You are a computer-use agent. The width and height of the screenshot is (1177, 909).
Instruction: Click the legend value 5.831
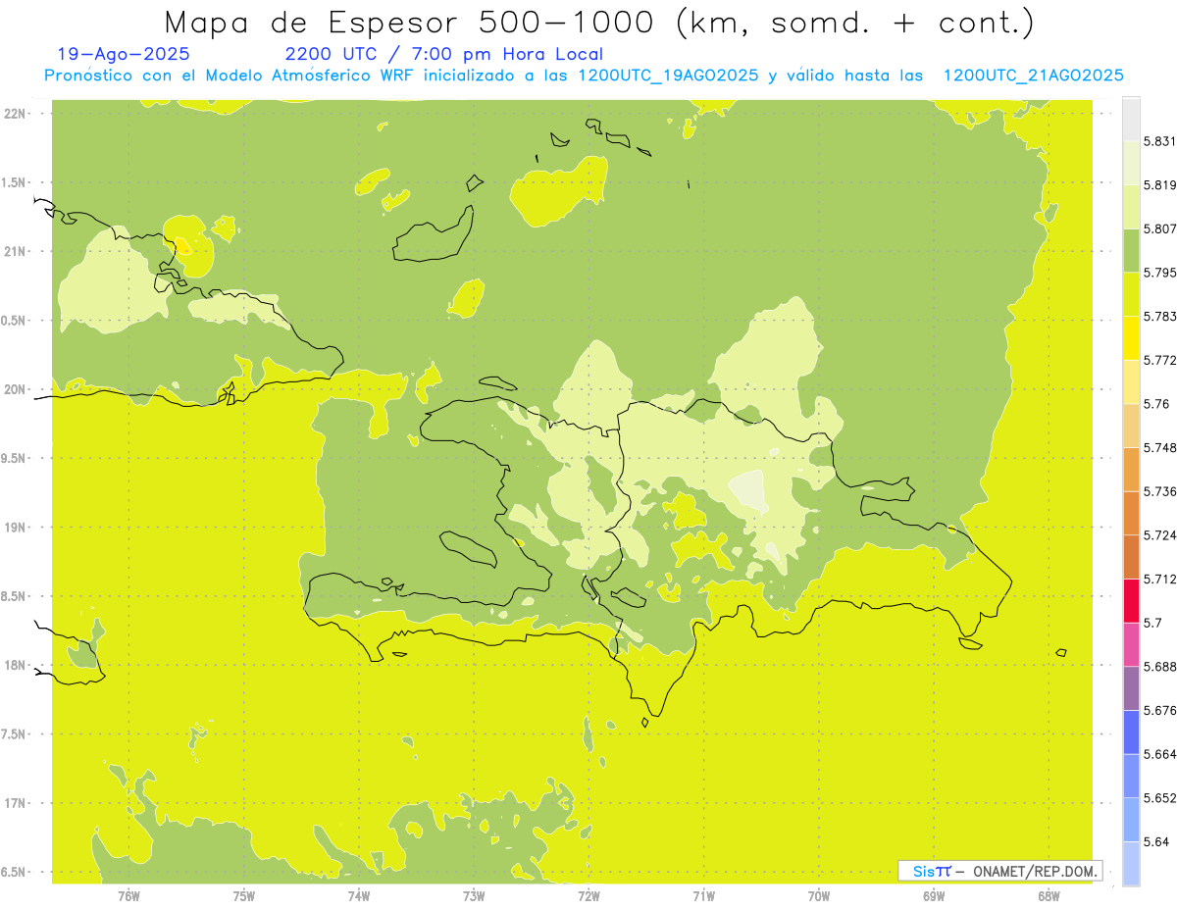[1161, 141]
